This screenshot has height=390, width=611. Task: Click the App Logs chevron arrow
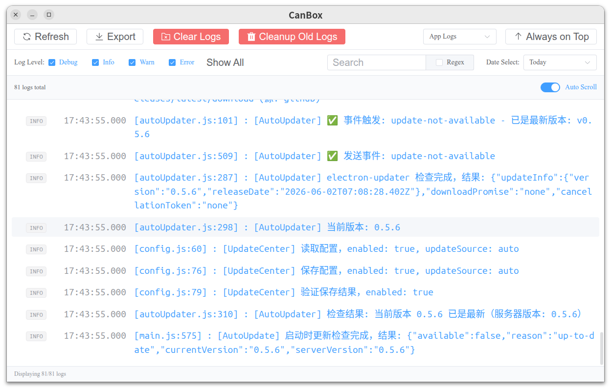487,37
